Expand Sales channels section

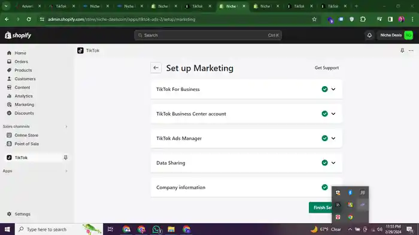[66, 126]
